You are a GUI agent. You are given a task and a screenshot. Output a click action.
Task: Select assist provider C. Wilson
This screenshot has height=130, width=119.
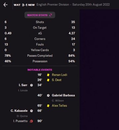58,100
